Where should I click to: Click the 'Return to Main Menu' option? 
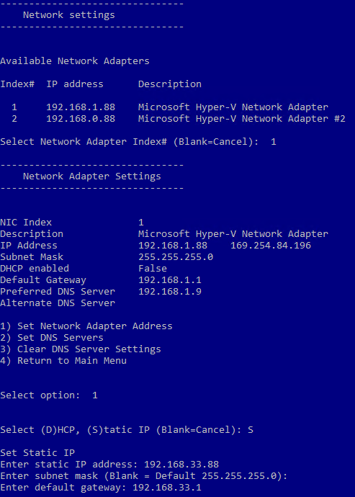[x=63, y=360]
